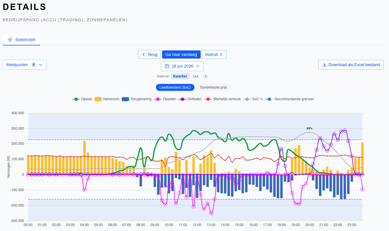Click the lightning bolt Elektriciteit icon
Screen dimensions: 389x231
point(10,40)
